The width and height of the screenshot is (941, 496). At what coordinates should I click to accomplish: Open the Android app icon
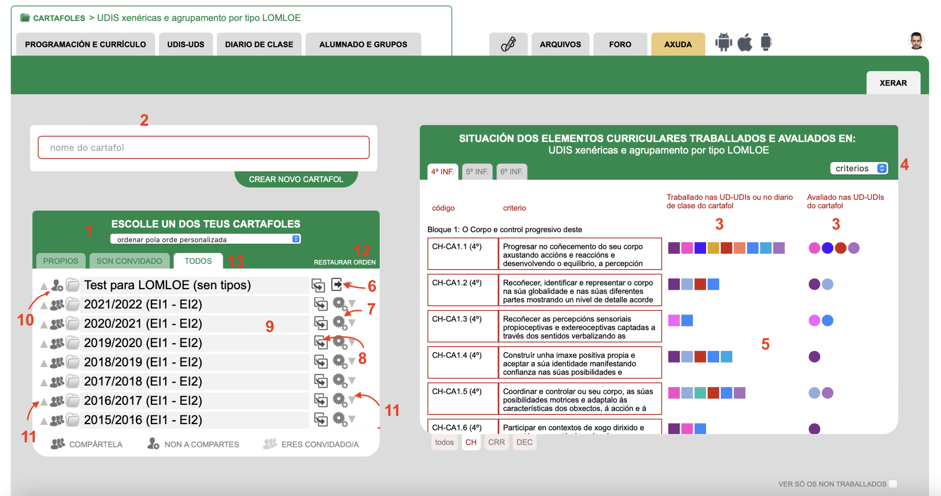723,43
